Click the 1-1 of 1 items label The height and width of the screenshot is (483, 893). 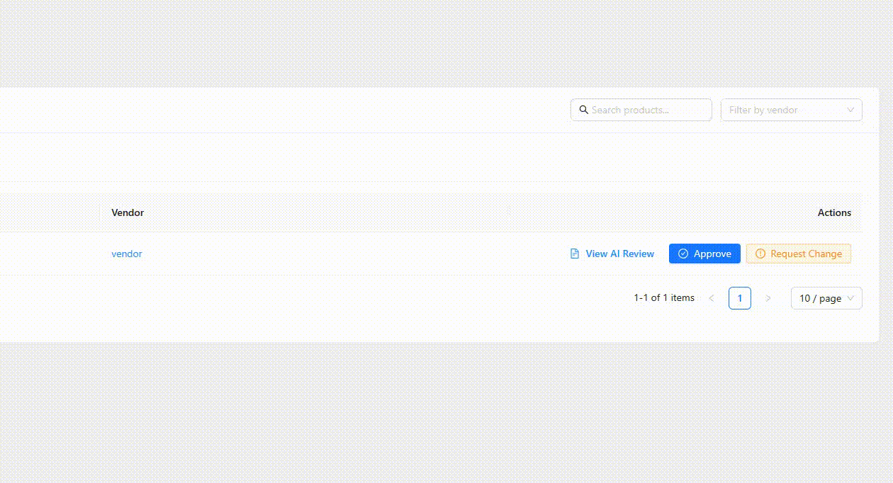coord(664,298)
